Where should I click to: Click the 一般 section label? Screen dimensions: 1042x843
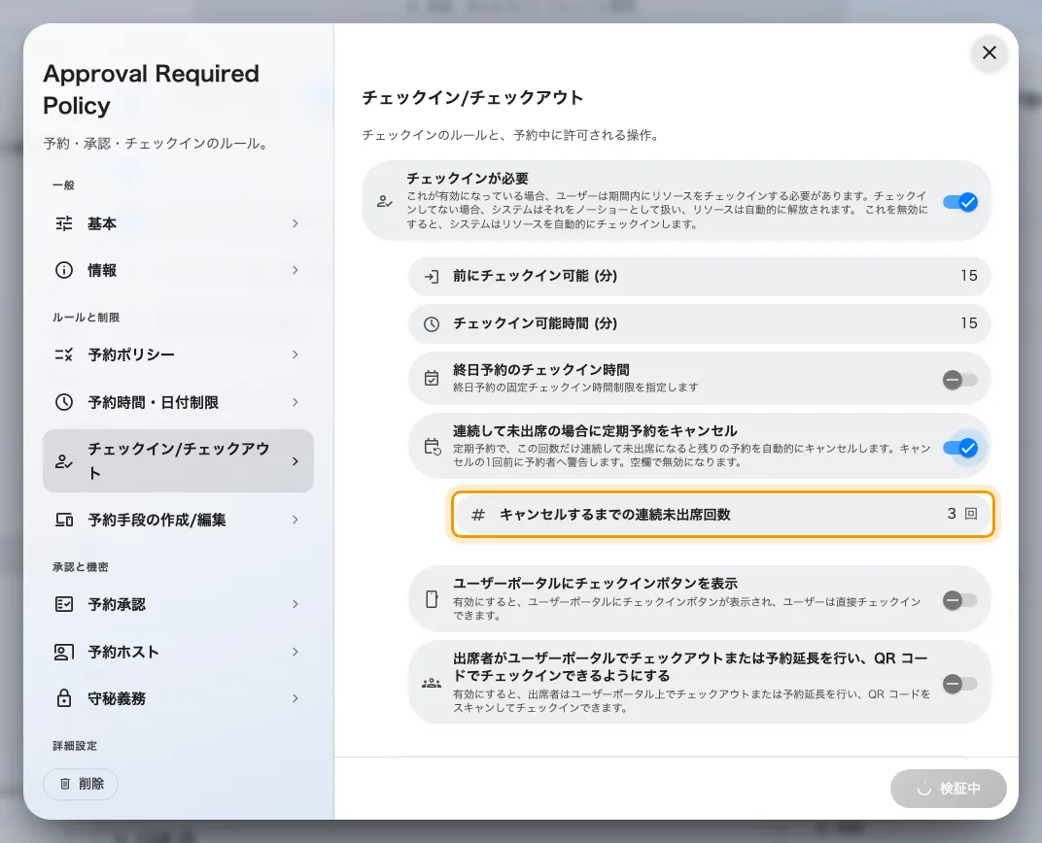pyautogui.click(x=64, y=185)
